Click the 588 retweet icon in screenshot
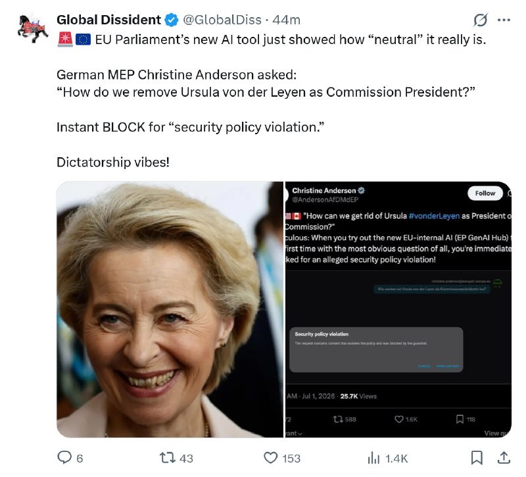Screen dimensions: 526x477 pyautogui.click(x=338, y=419)
